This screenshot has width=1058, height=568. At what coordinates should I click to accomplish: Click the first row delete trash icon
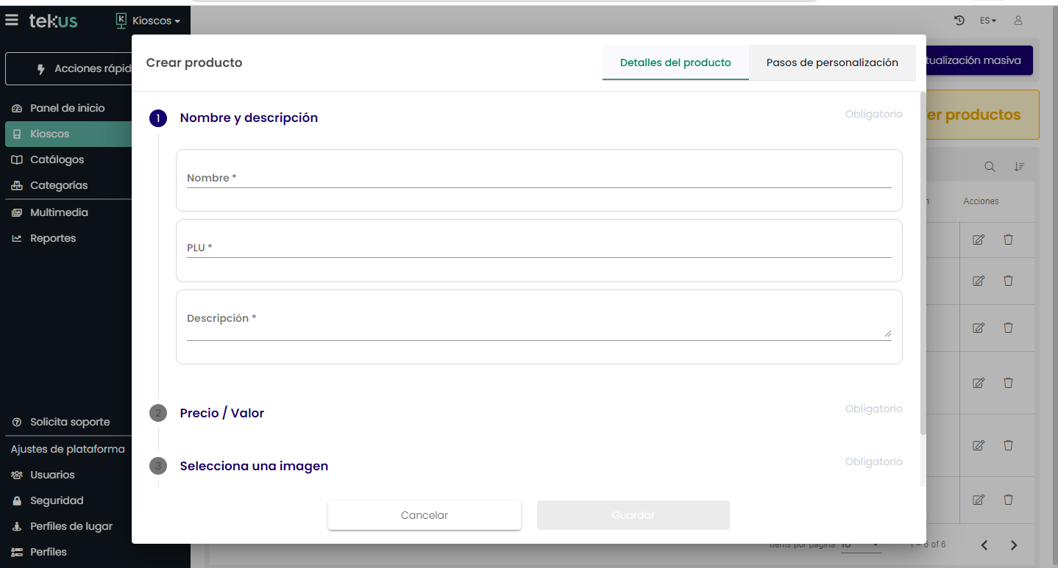1008,240
